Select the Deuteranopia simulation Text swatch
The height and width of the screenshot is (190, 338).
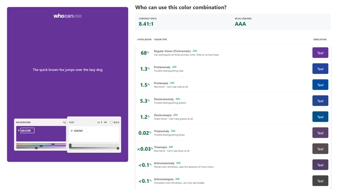click(x=320, y=117)
